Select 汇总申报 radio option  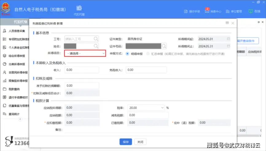[148, 53]
